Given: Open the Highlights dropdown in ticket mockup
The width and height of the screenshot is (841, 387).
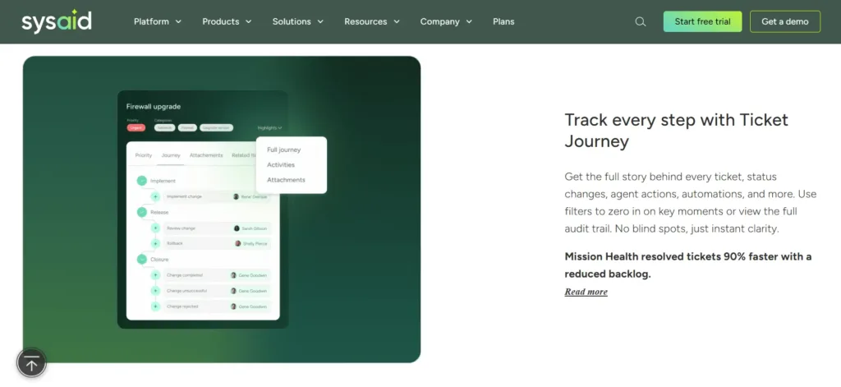Looking at the screenshot, I should point(269,127).
